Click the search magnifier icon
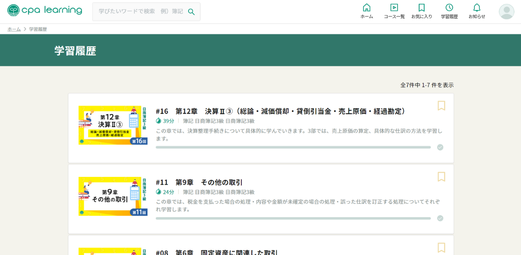This screenshot has width=521, height=255. click(x=191, y=12)
